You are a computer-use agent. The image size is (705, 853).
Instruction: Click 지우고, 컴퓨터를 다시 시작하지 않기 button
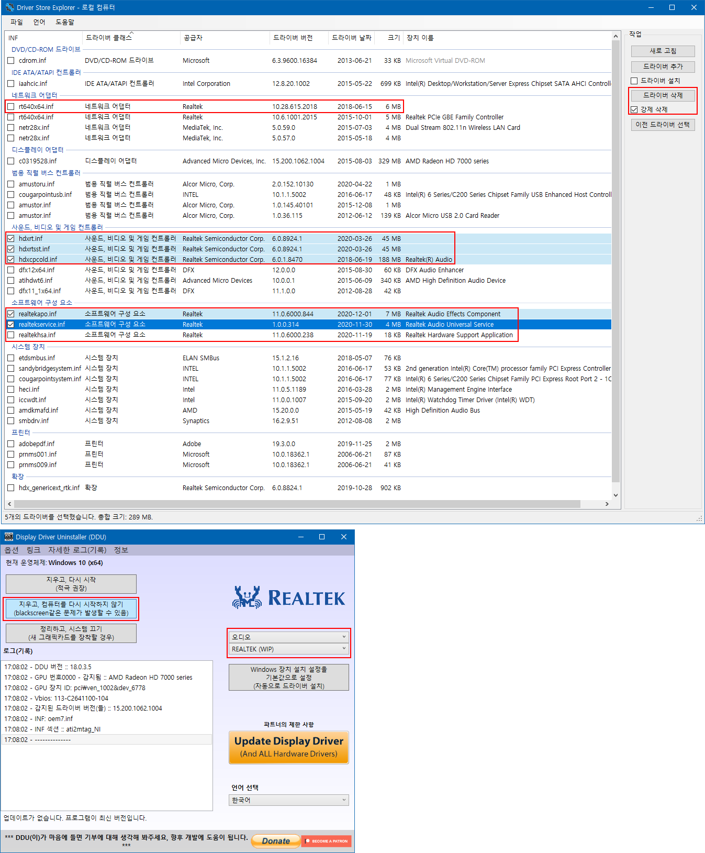[71, 608]
